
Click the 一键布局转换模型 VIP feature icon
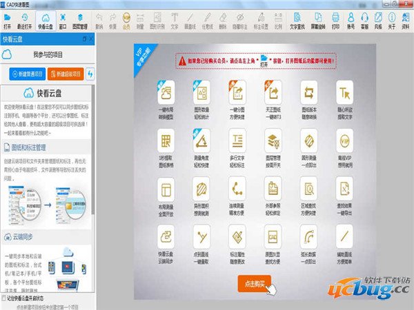pos(166,92)
